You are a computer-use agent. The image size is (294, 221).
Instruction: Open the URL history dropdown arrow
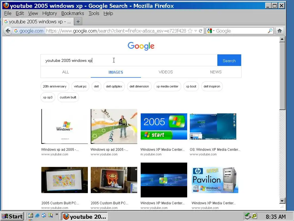pos(195,31)
